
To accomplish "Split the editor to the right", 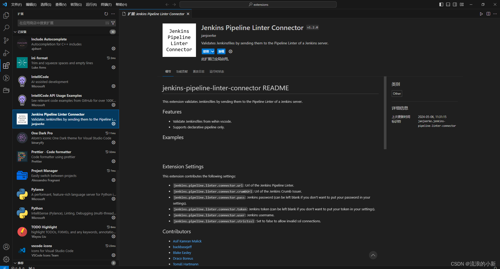I will pyautogui.click(x=488, y=14).
